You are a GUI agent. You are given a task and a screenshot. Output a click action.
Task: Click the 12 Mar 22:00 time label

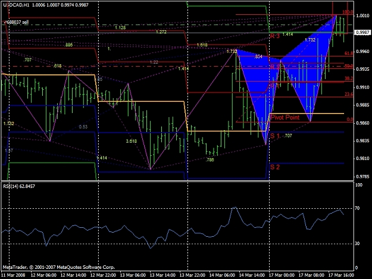[103, 275]
